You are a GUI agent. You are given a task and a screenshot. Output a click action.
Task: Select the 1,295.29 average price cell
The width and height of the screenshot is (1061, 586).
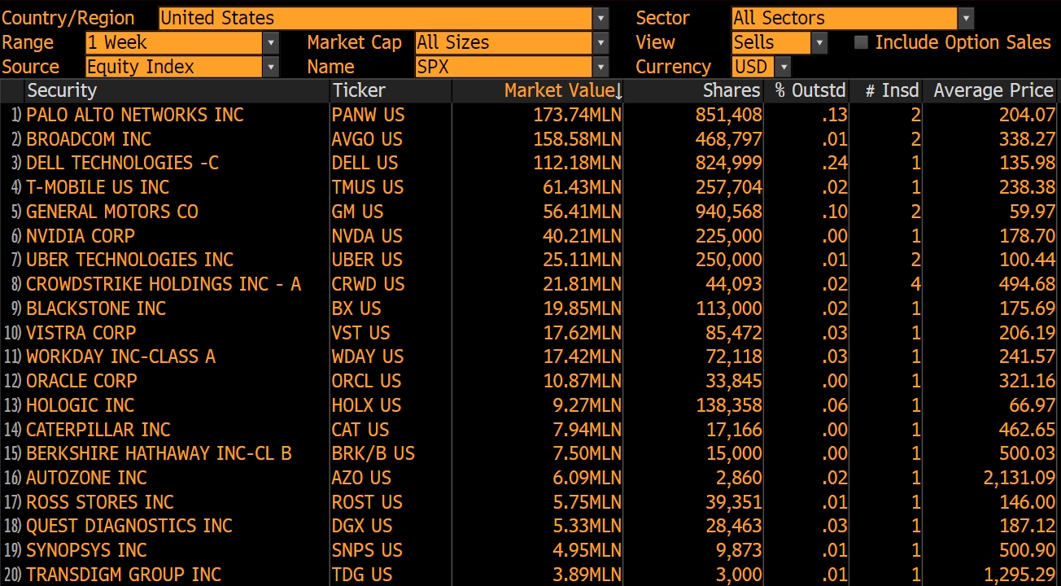(x=1019, y=575)
